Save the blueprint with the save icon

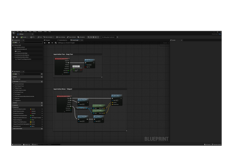pos(13,37)
